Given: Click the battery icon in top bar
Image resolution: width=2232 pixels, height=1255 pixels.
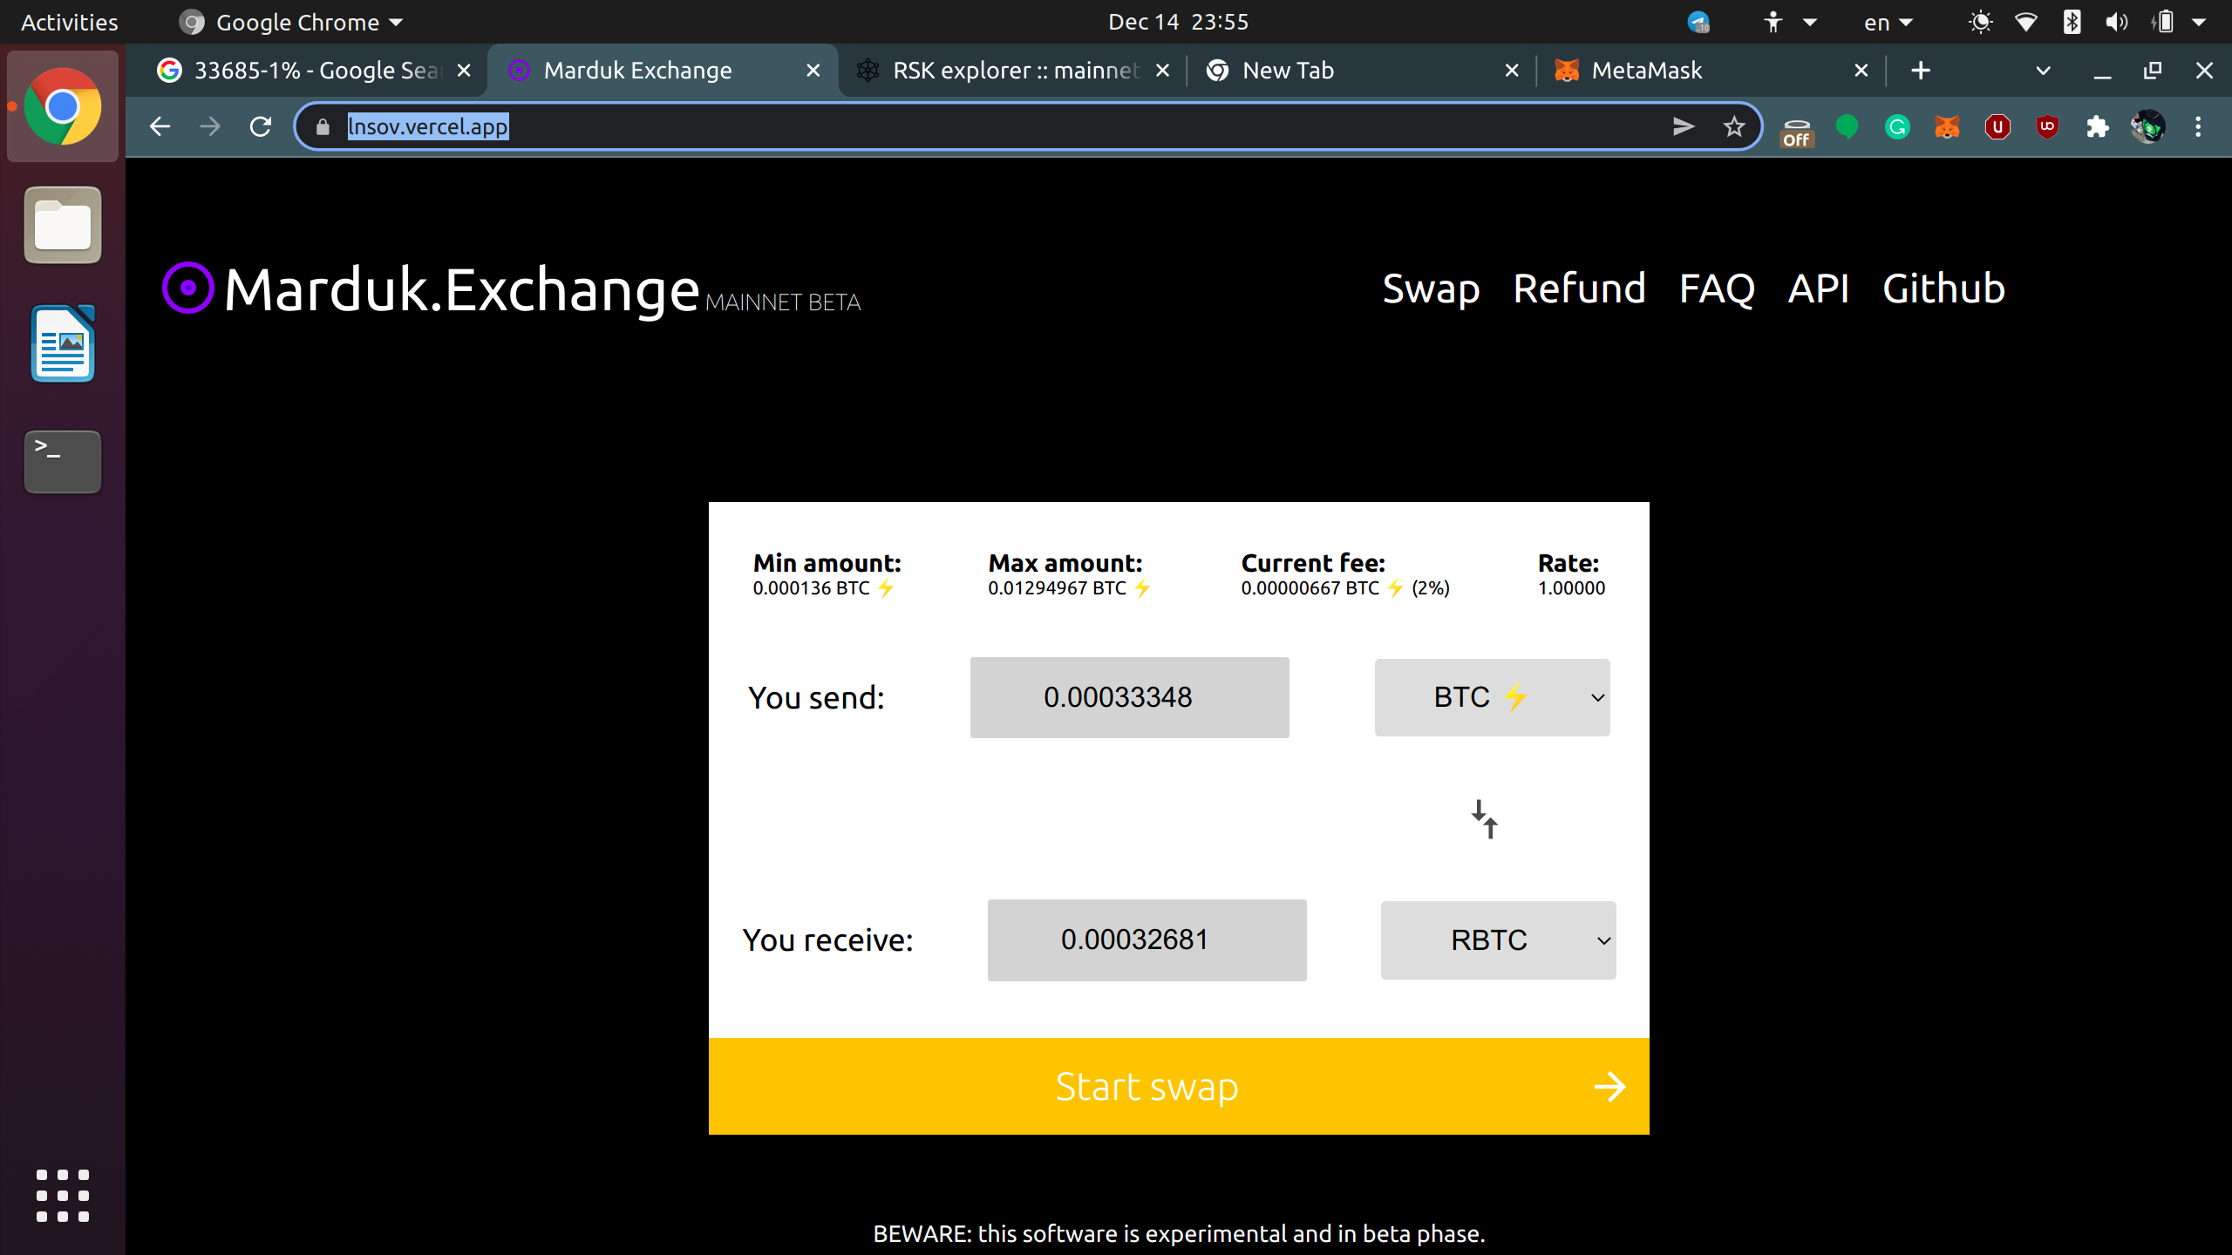Looking at the screenshot, I should pos(2164,22).
